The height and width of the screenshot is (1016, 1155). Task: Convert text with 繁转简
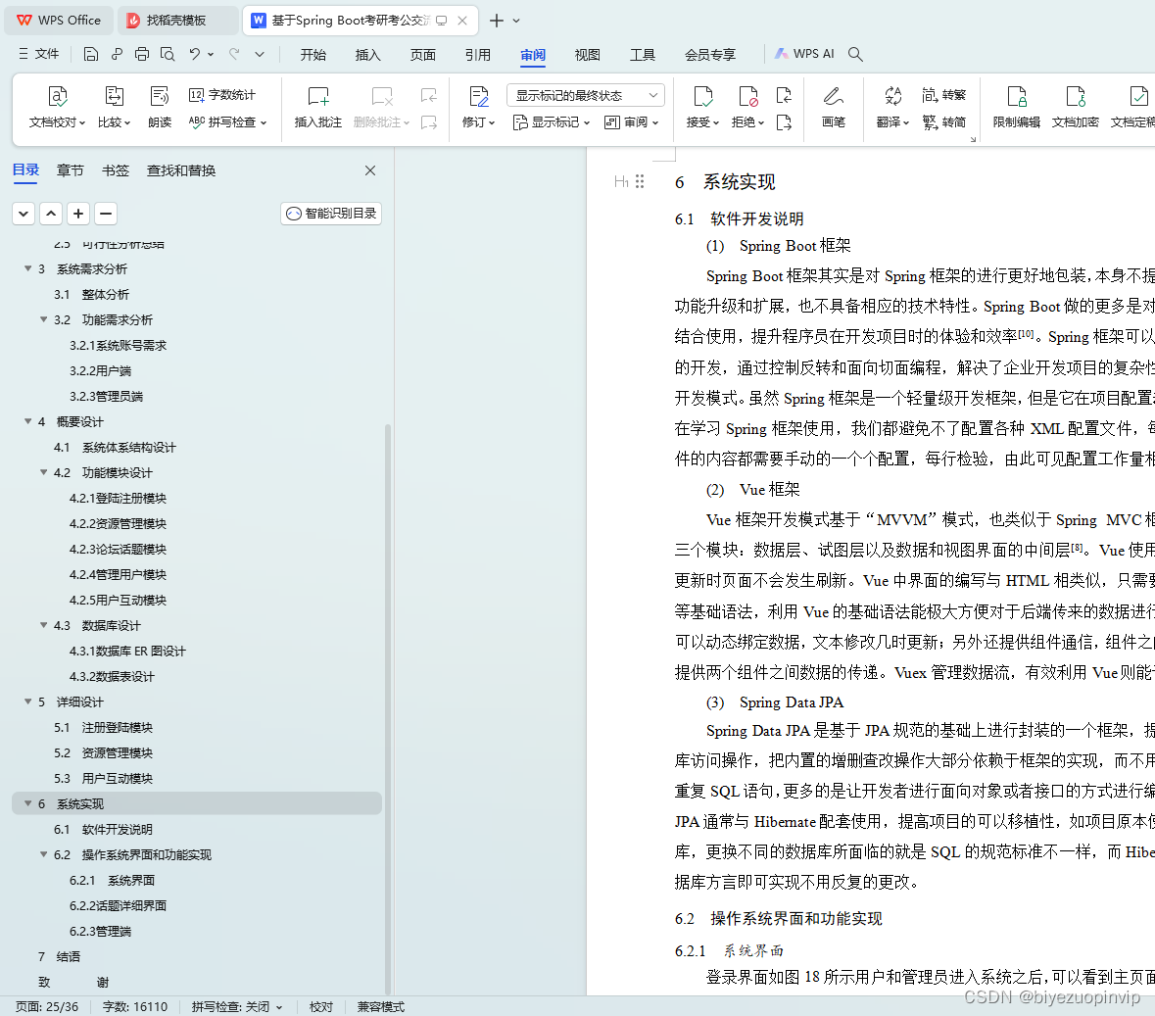tap(943, 121)
